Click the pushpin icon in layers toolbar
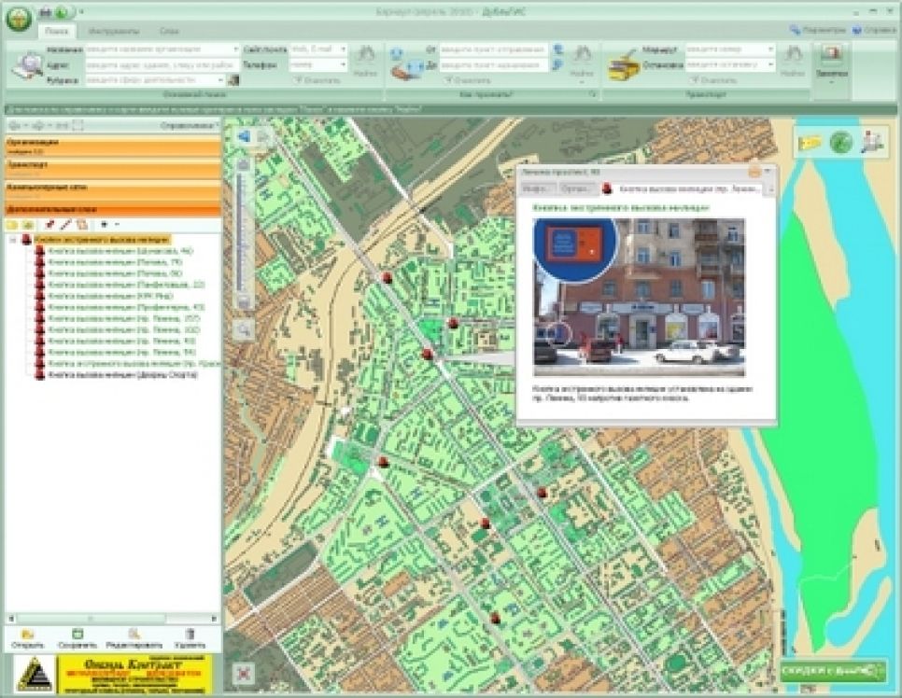The width and height of the screenshot is (902, 698). pyautogui.click(x=49, y=225)
